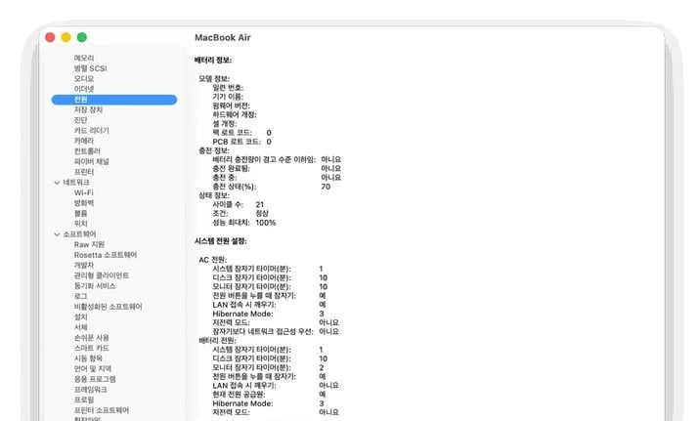699x421 pixels.
Task: Click the 배터리 정보 heading
Action: (x=213, y=60)
